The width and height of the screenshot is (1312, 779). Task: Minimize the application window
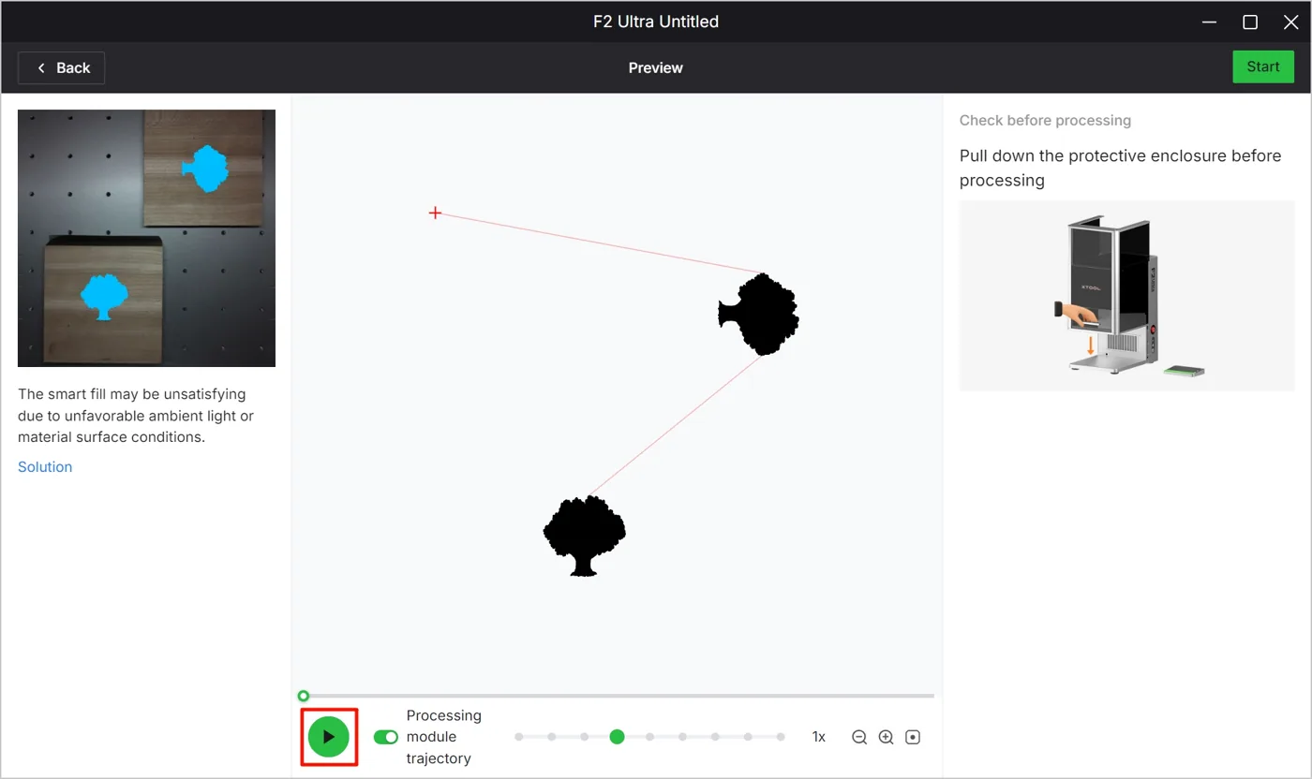tap(1209, 22)
